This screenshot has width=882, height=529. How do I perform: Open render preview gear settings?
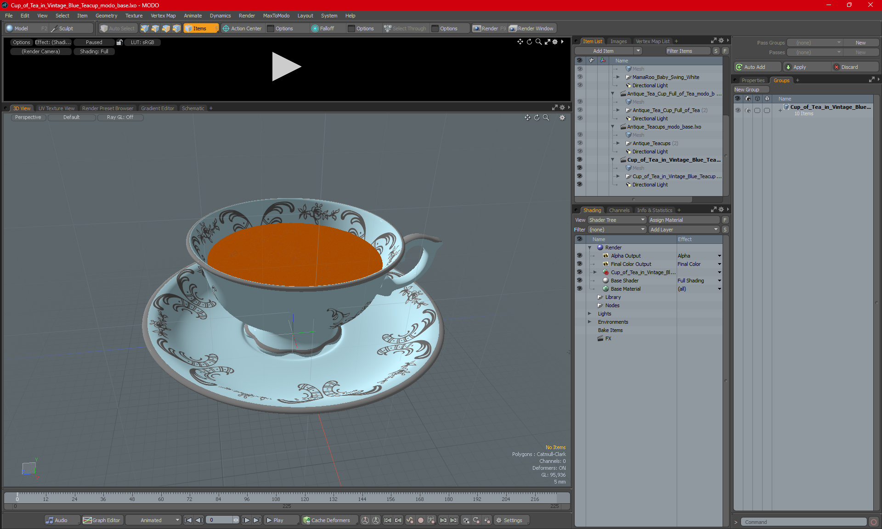(x=555, y=42)
